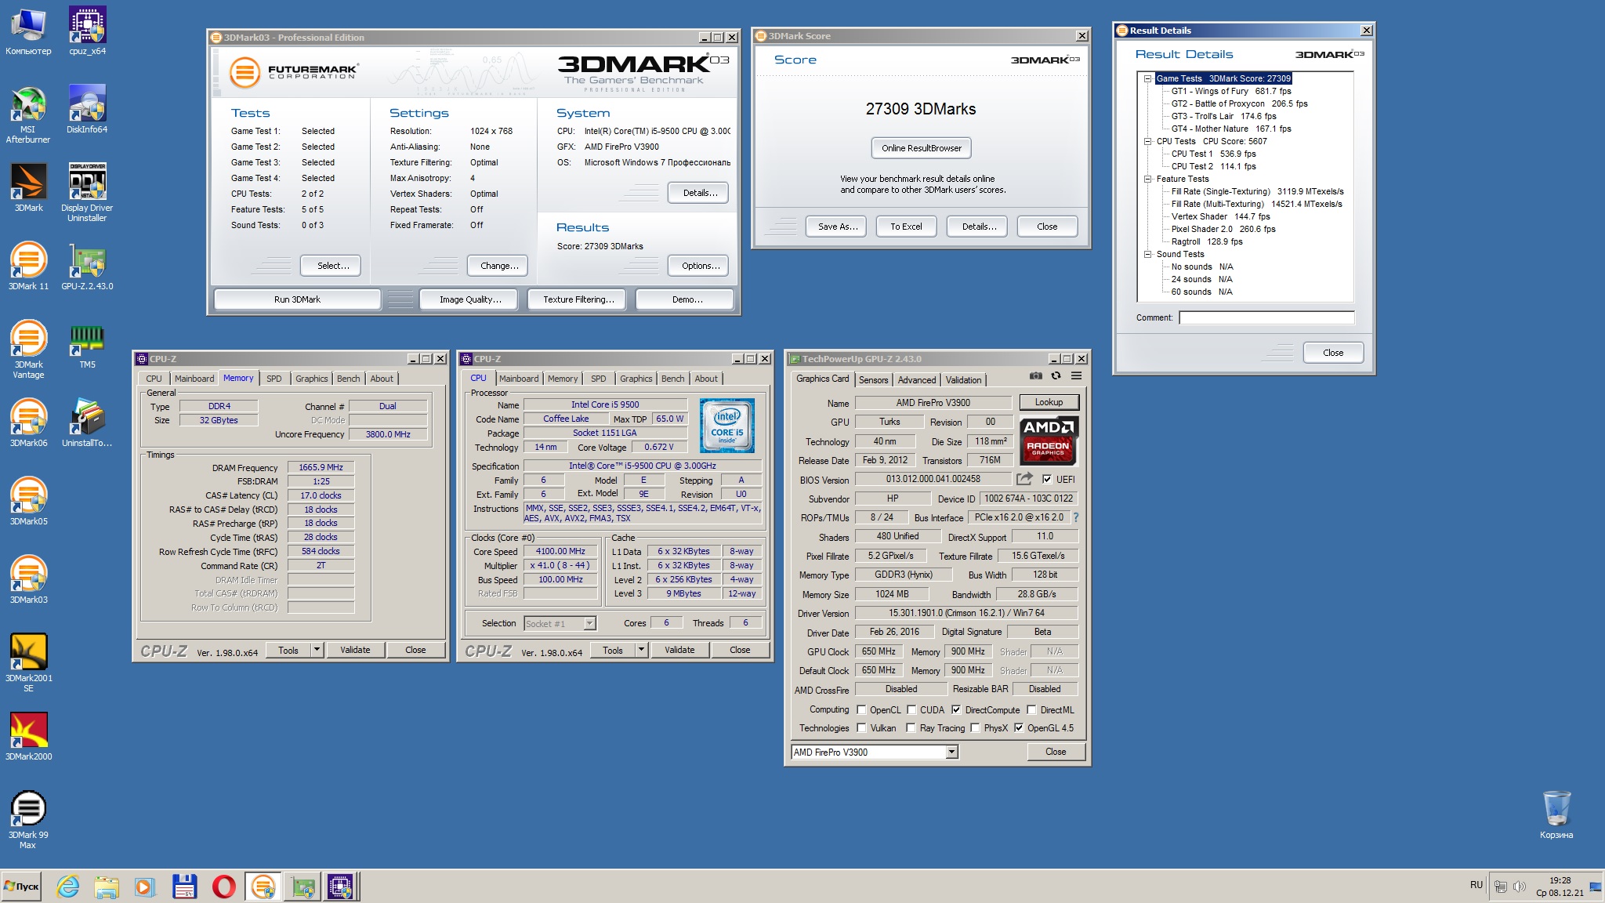Screen dimensions: 1605x903
Task: Open AMD FirePro V3900 GPU selector dropdown
Action: point(951,752)
